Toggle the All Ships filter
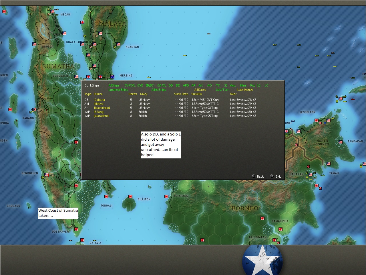The width and height of the screenshot is (366, 275). (114, 85)
